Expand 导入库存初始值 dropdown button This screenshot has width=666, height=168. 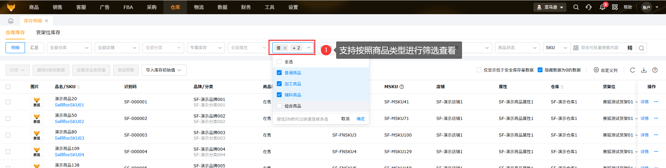[x=164, y=70]
